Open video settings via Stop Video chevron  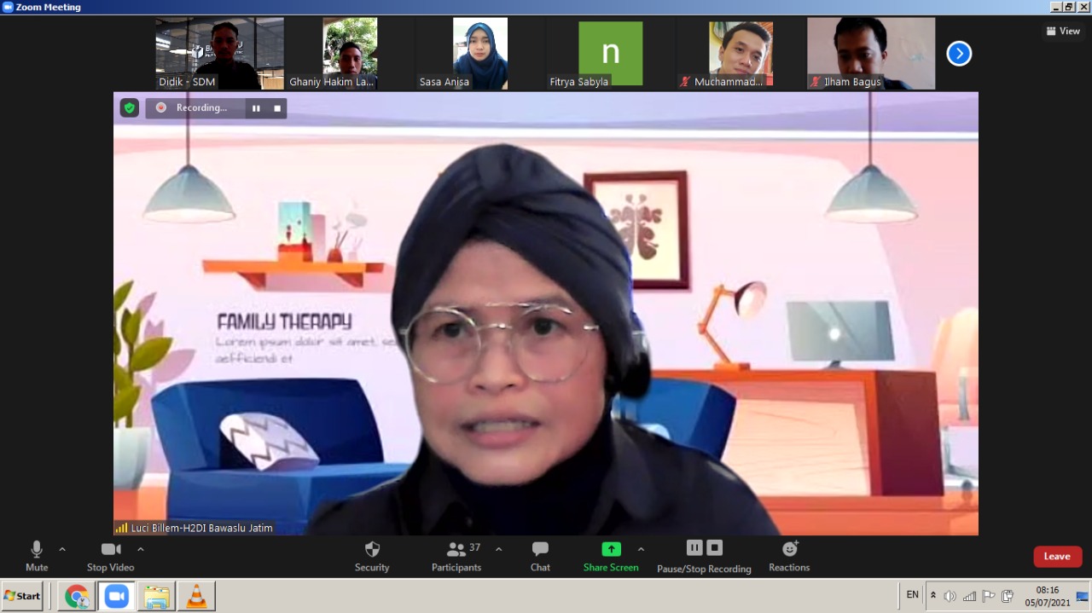(x=141, y=549)
